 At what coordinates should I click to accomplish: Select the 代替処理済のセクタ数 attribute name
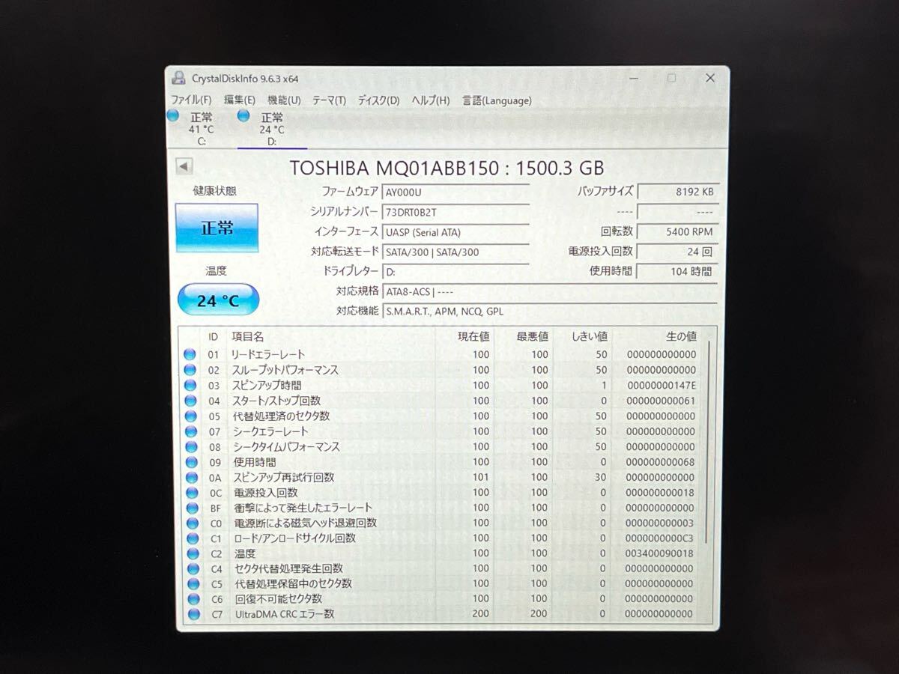click(281, 416)
